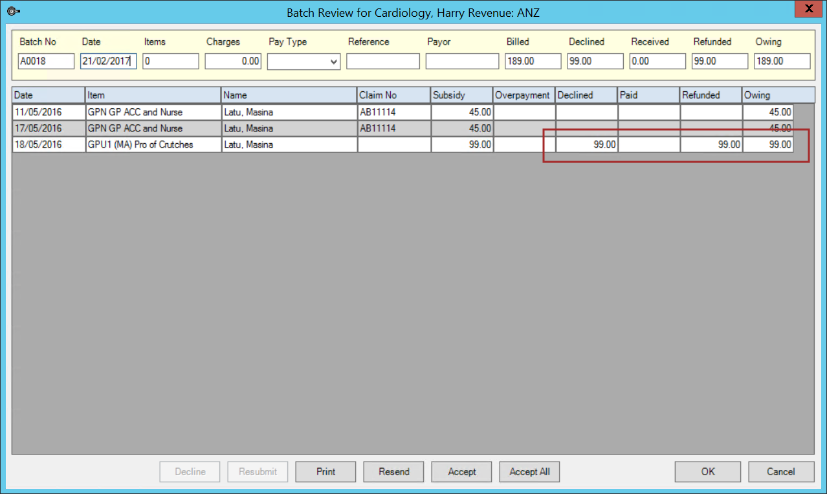Click GPN GP ACC and Nurse on 11/05/2016 row

tap(153, 112)
